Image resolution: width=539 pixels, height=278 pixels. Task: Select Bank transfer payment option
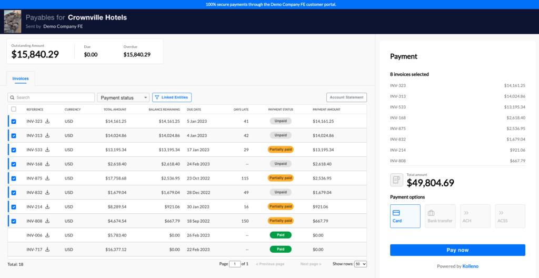(440, 216)
